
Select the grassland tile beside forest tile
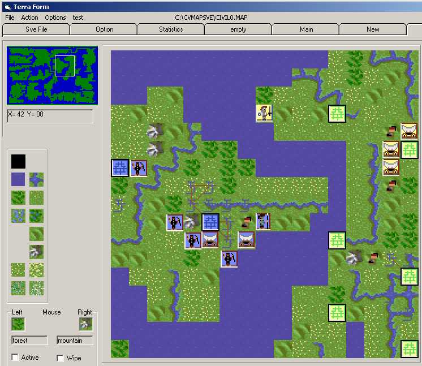pyautogui.click(x=36, y=197)
